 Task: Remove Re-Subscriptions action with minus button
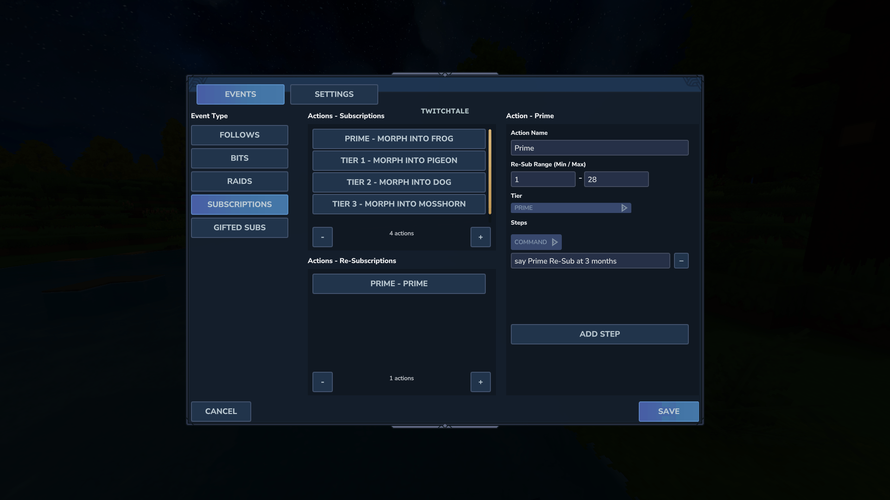tap(322, 382)
